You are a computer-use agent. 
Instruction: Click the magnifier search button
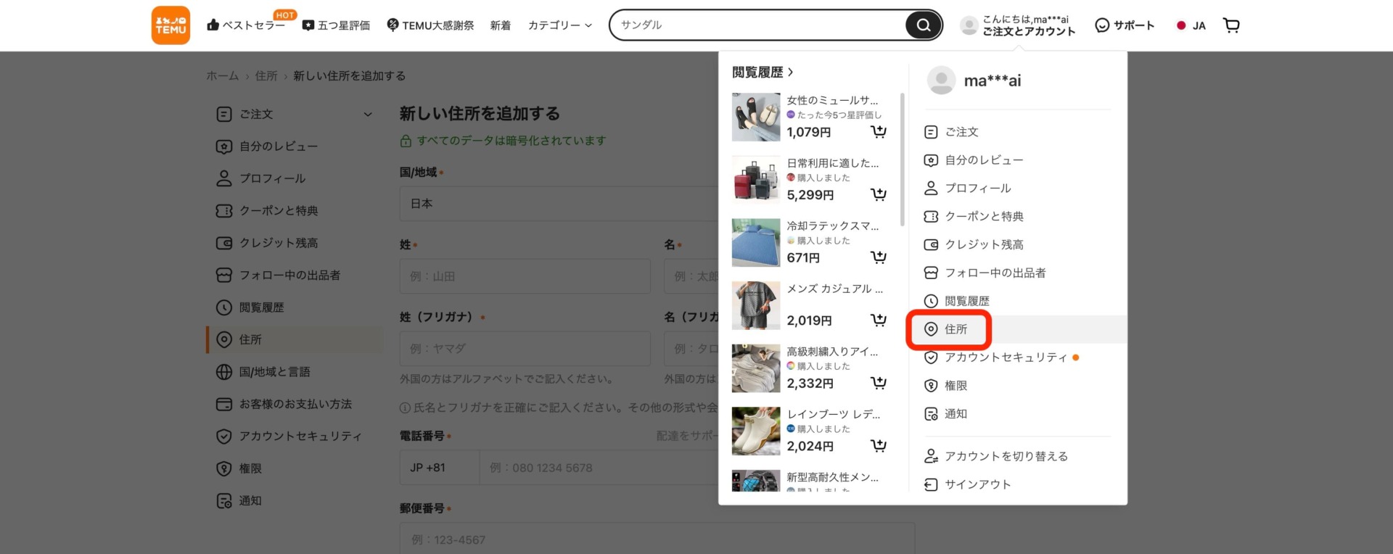(x=924, y=25)
